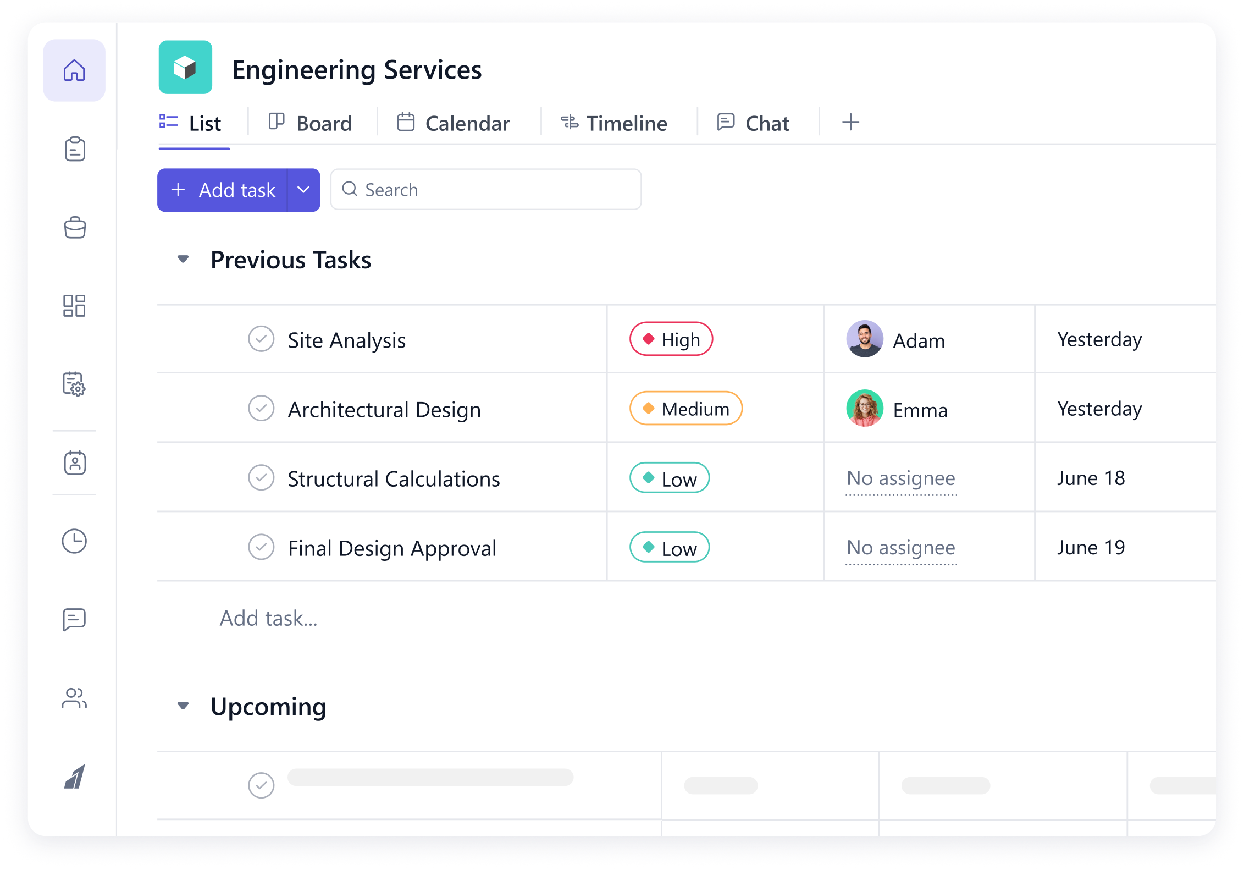
Task: Click the briefcase icon in sidebar
Action: pos(74,228)
